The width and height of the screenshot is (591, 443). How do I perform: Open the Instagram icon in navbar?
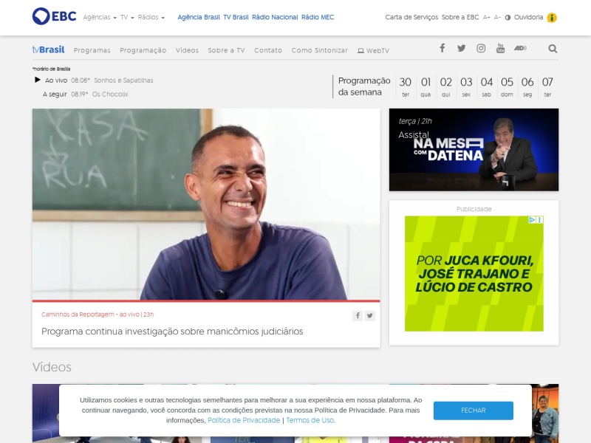coord(481,48)
